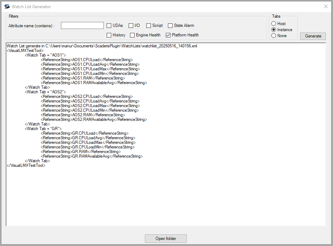Click the GR.RAMAvailableAvg reference string line
The image size is (333, 246).
(x=91, y=156)
